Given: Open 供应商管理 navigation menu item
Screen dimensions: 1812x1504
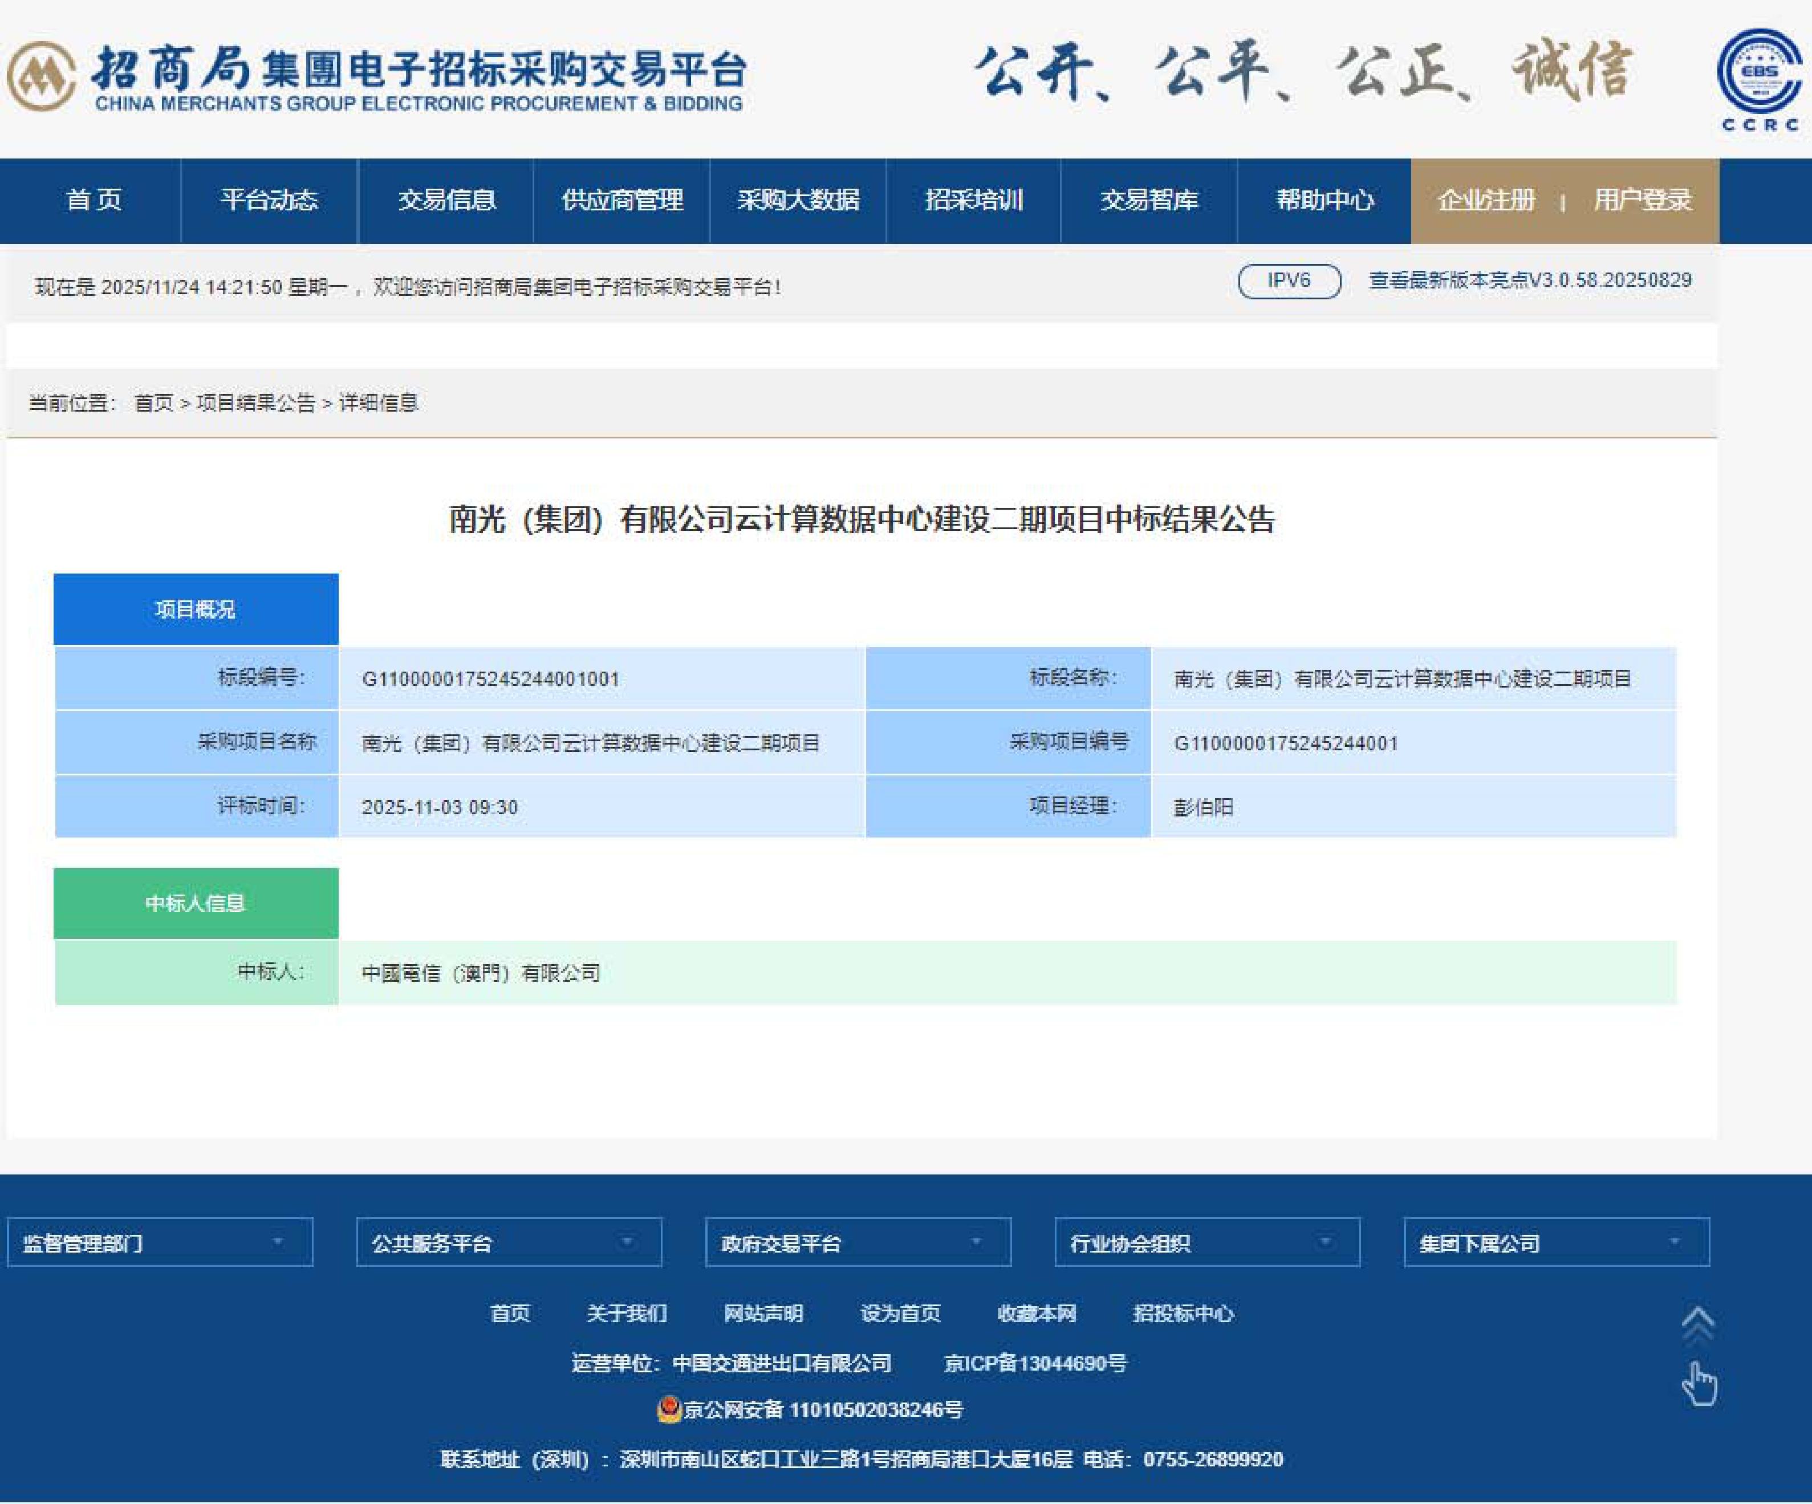Looking at the screenshot, I should point(622,200).
